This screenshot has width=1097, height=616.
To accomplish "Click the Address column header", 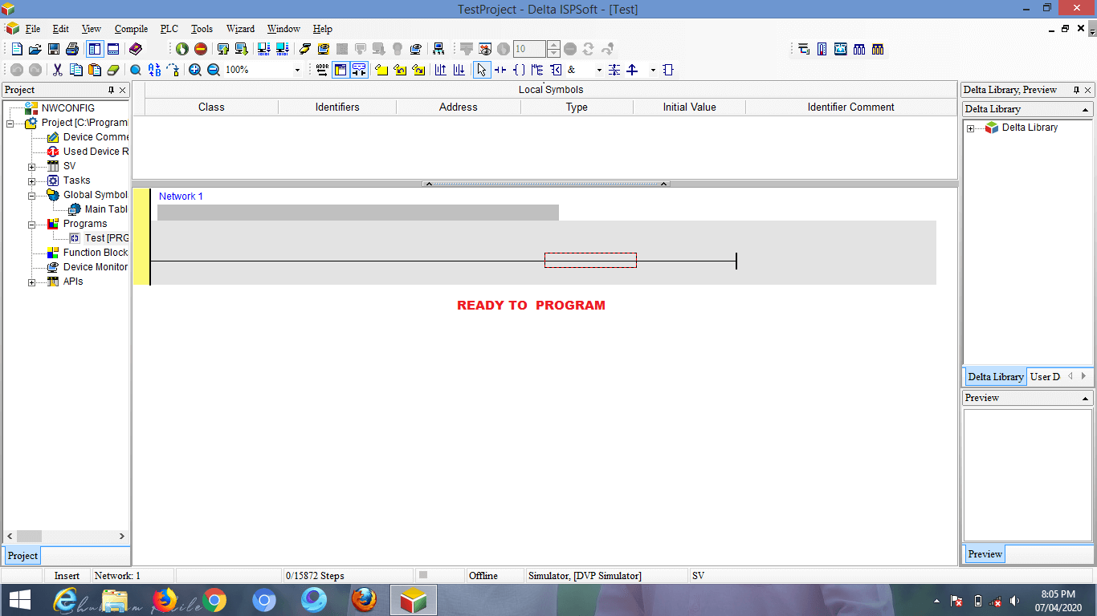I will pos(459,107).
